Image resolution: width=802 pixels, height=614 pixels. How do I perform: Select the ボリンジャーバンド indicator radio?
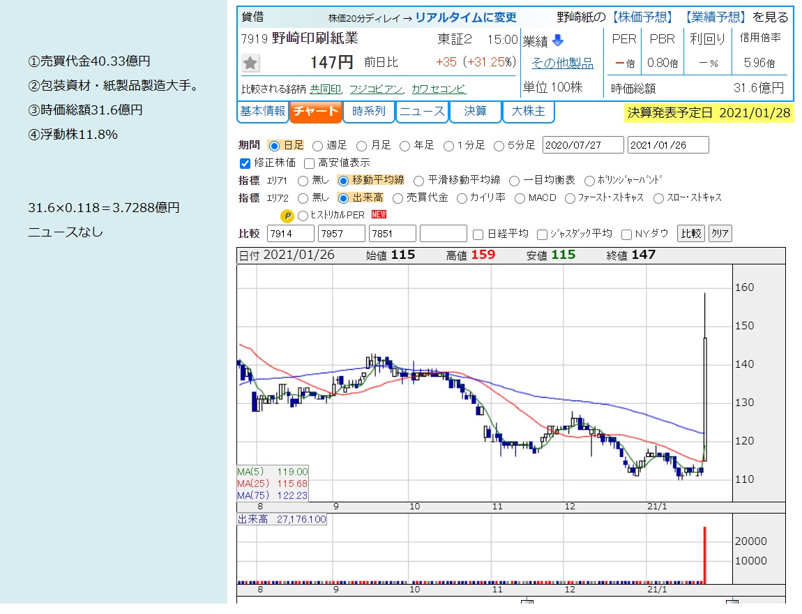click(x=589, y=181)
